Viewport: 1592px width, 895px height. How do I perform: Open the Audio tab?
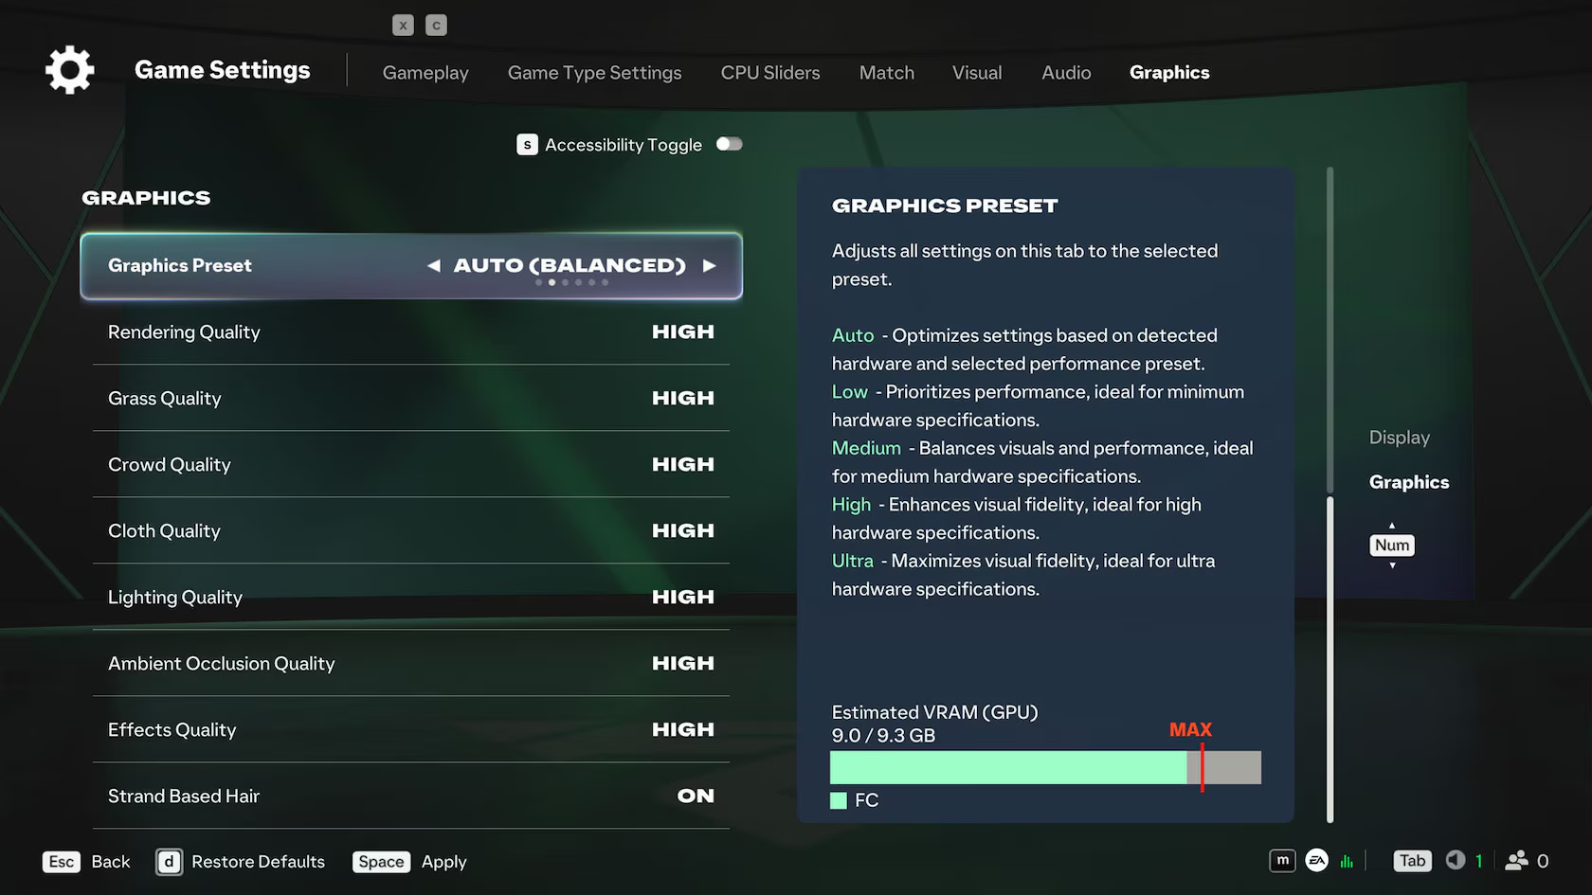1066,73
